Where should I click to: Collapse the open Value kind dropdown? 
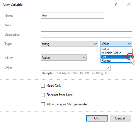[116, 44]
